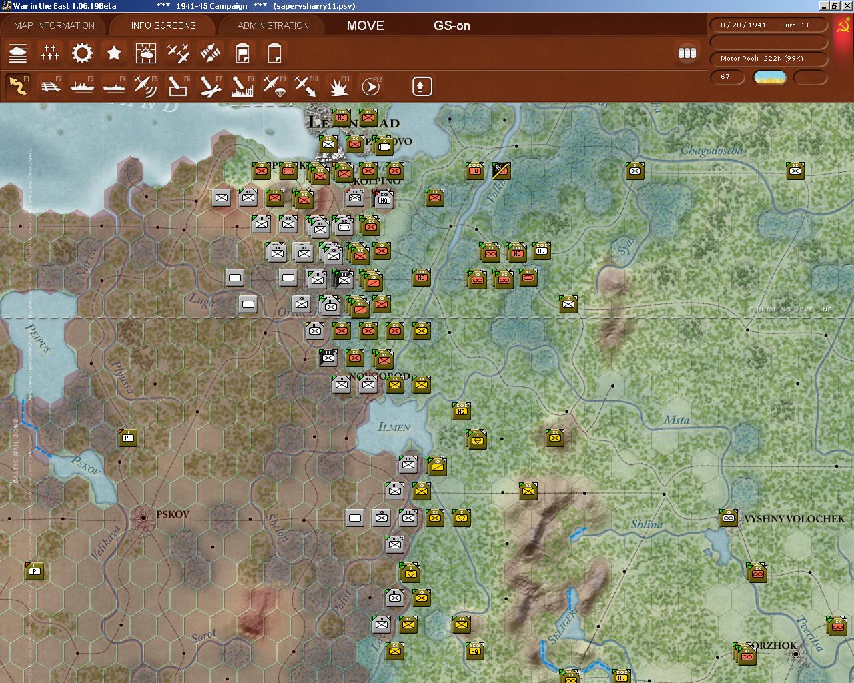Click F12 end turn icon

[370, 86]
